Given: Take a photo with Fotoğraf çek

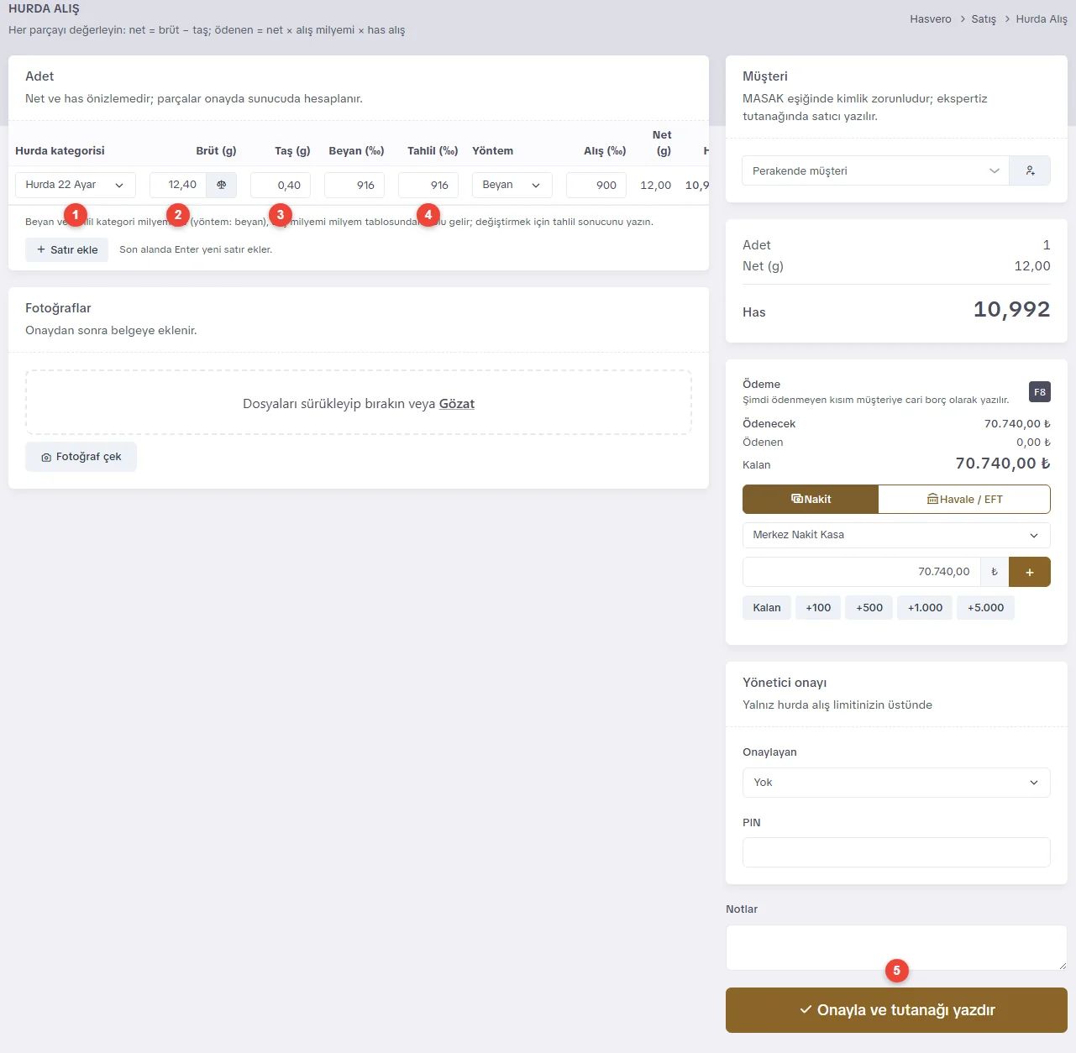Looking at the screenshot, I should [81, 457].
